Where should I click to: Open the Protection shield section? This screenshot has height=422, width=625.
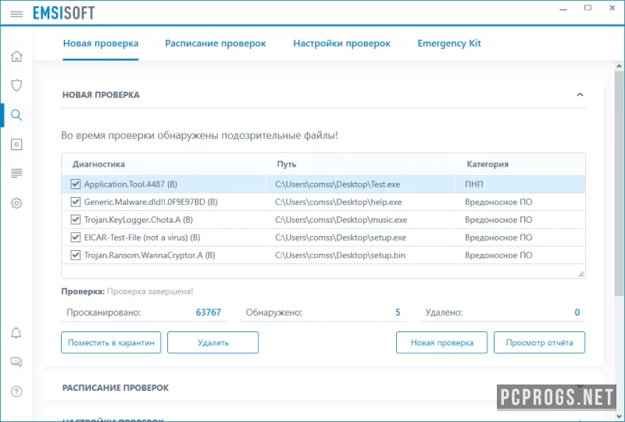(16, 85)
